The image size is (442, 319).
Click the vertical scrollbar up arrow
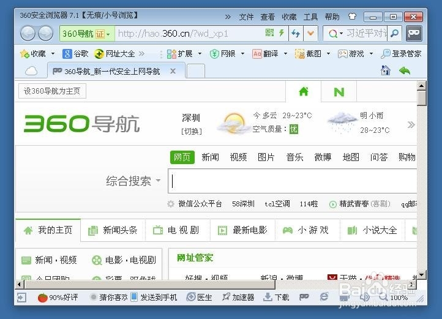pyautogui.click(x=421, y=86)
